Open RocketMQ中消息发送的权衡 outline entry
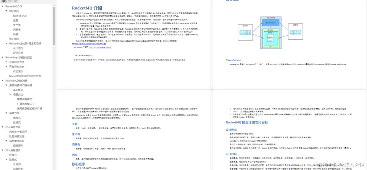Viewport: 367px width, 170px height. tap(25, 76)
